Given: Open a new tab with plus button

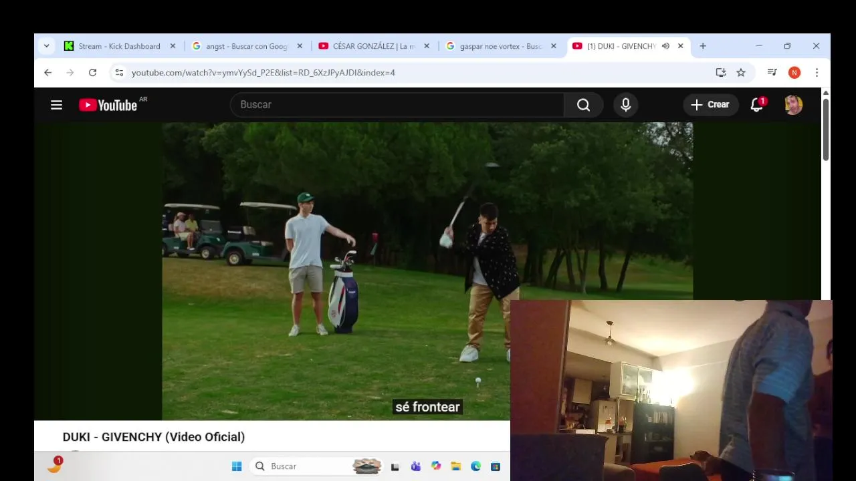Looking at the screenshot, I should click(703, 46).
